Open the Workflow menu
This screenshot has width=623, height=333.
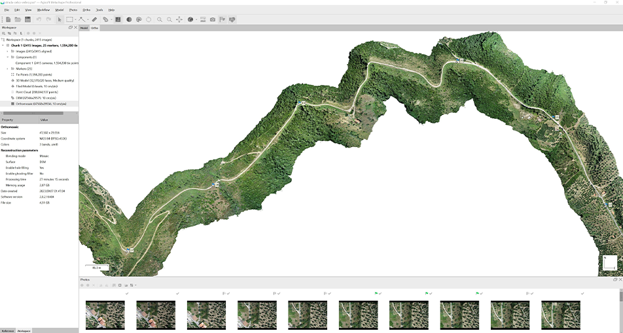44,10
